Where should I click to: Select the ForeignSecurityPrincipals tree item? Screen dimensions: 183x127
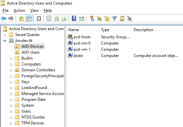pyautogui.click(x=43, y=76)
